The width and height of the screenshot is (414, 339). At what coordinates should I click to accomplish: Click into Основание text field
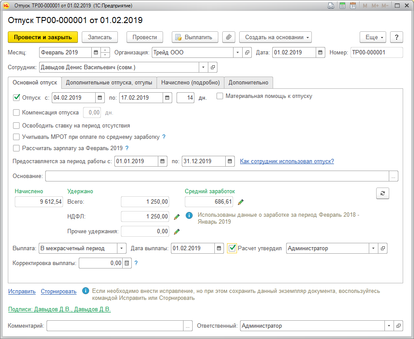click(x=217, y=176)
